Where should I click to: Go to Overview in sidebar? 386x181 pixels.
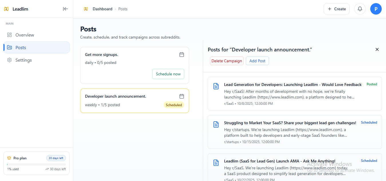pos(36,35)
